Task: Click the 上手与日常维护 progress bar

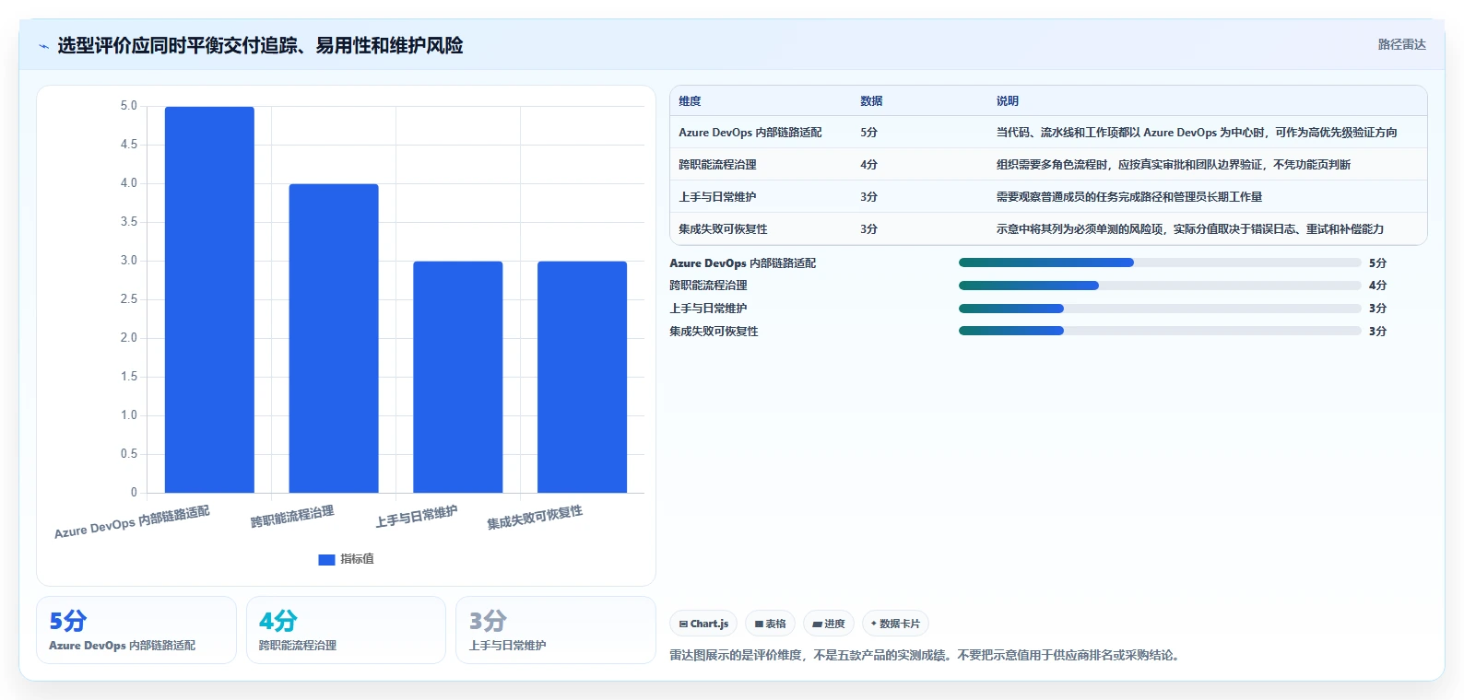Action: [1160, 309]
